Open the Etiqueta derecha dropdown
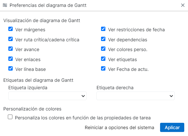The image size is (188, 136). tap(136, 96)
